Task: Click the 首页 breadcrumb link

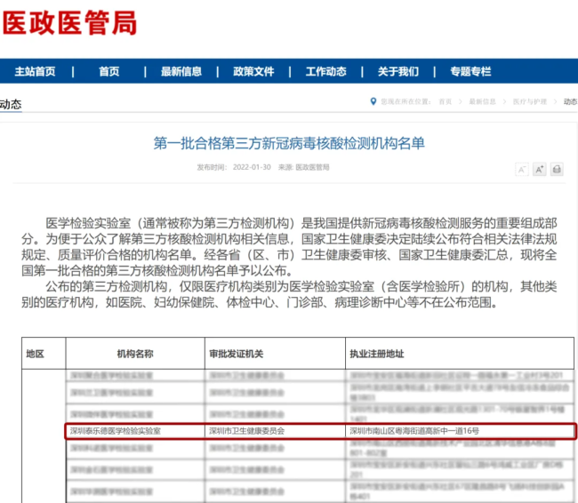Action: pos(445,102)
